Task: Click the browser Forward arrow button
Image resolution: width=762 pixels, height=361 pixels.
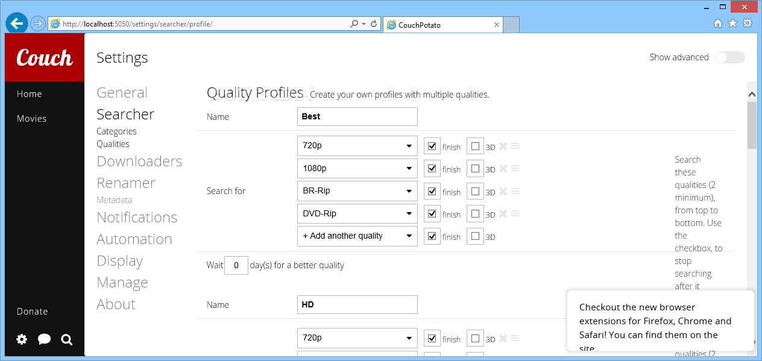Action: [37, 24]
